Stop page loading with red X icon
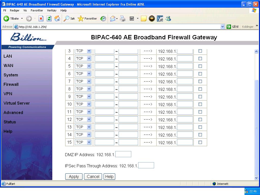260x195 pixels. [x=41, y=19]
